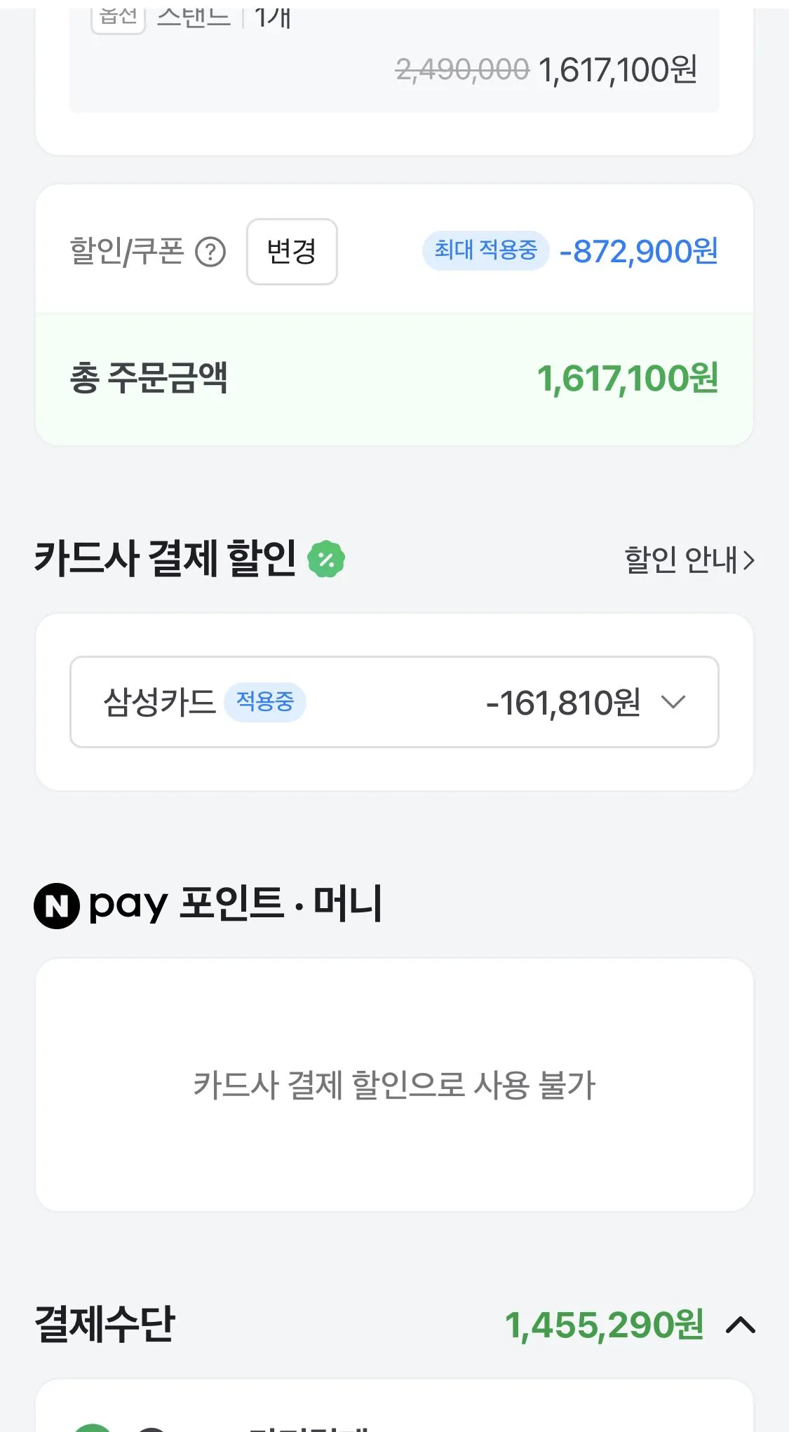Tap the -161,810원 card discount amount
Image resolution: width=789 pixels, height=1432 pixels.
point(563,703)
